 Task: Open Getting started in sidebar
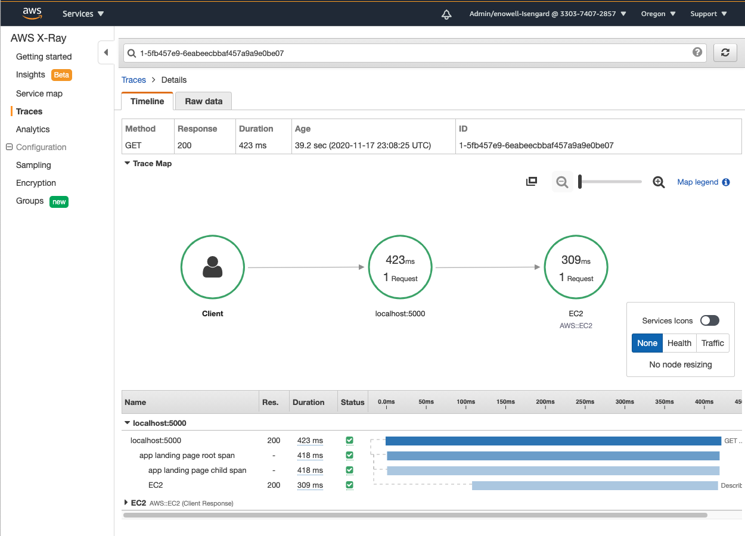click(44, 57)
